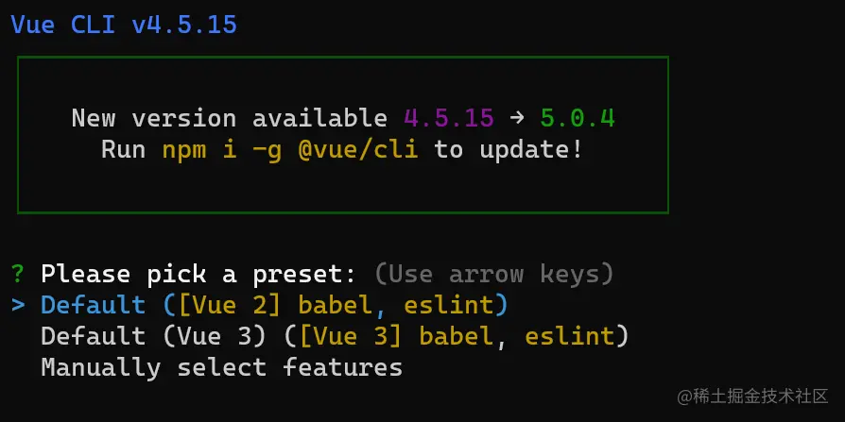Click the green question mark prompt symbol
Screen dimensions: 845x422
tap(17, 275)
